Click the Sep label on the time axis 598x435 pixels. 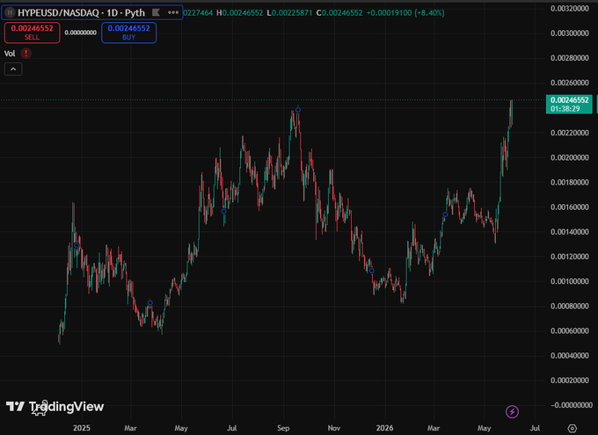point(283,428)
